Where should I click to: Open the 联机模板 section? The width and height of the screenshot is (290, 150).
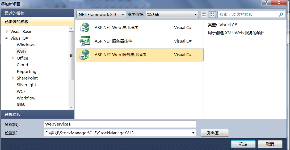click(37, 114)
